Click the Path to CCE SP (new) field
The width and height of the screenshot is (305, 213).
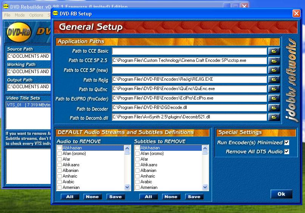tap(189, 70)
